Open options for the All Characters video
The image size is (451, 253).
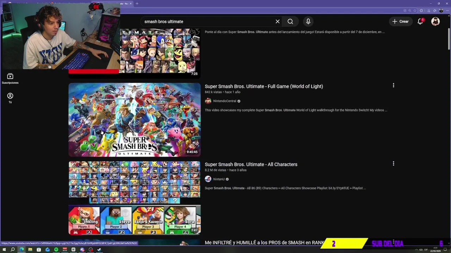point(394,163)
